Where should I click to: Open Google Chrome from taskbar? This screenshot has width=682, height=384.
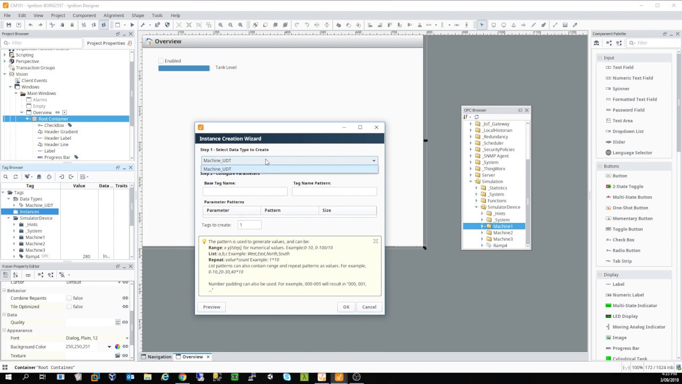click(x=182, y=377)
